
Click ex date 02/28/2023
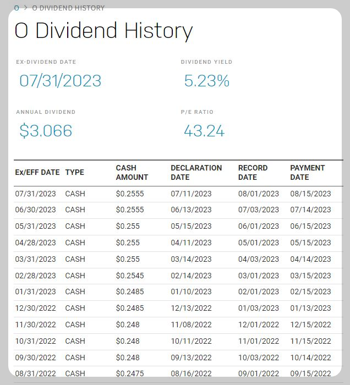[x=36, y=276]
